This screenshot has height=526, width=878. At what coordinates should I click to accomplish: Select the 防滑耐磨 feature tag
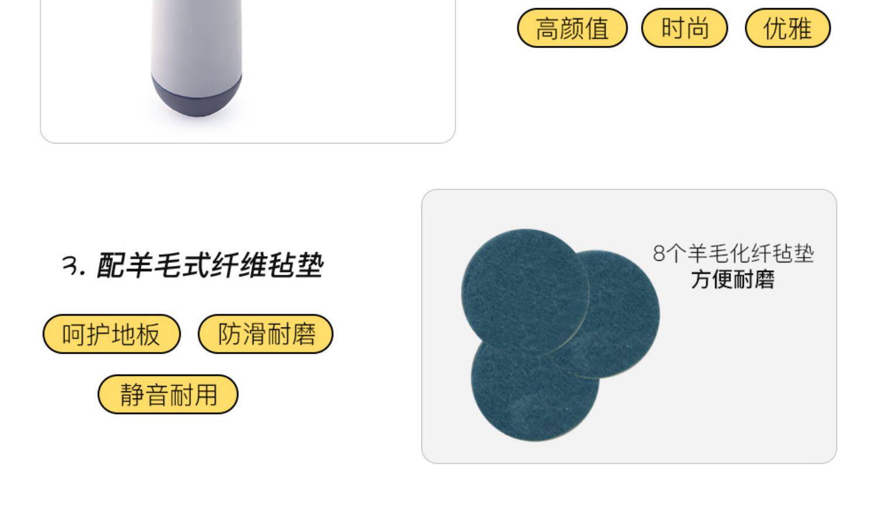pos(266,334)
